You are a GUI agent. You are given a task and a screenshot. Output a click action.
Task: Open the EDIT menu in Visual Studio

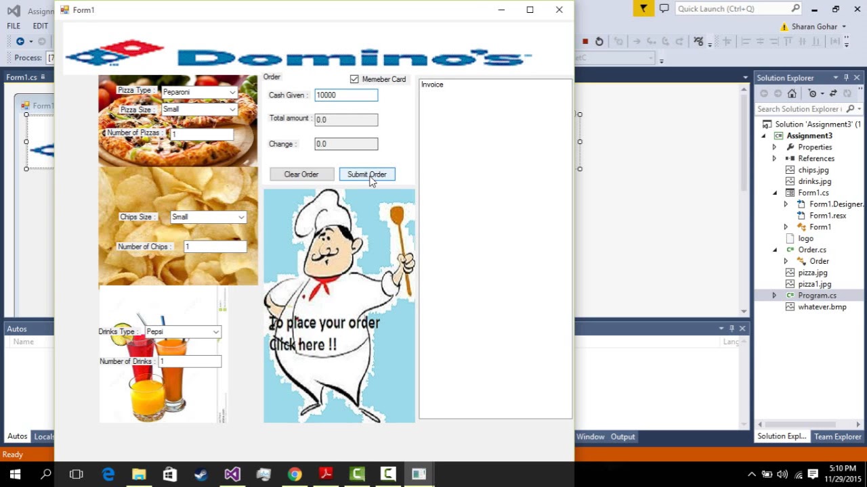click(x=41, y=26)
